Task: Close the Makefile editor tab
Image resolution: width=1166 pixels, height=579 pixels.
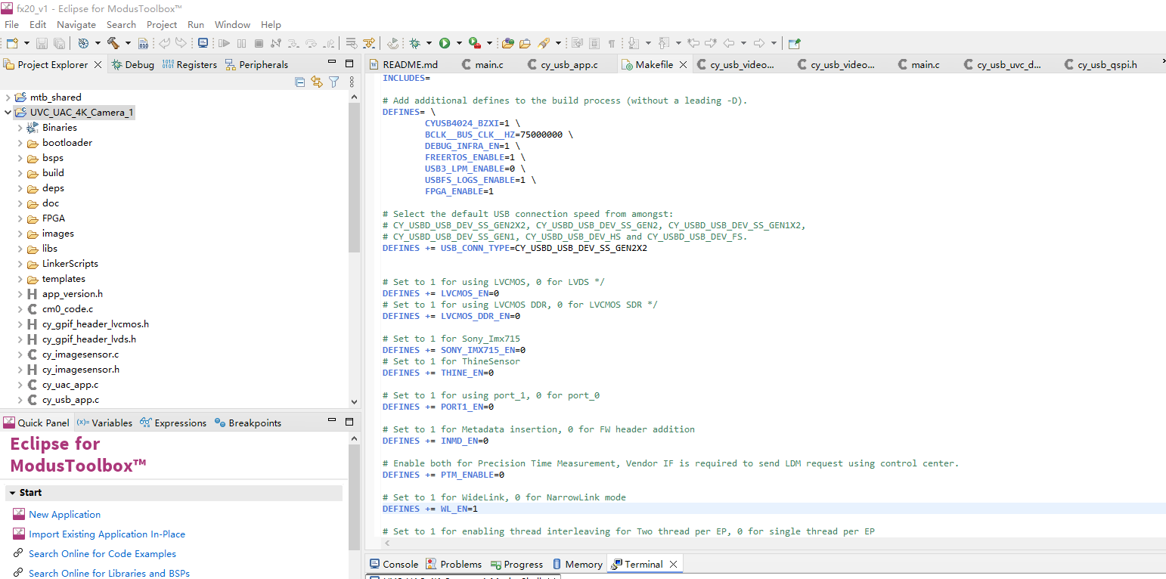Action: coord(684,64)
